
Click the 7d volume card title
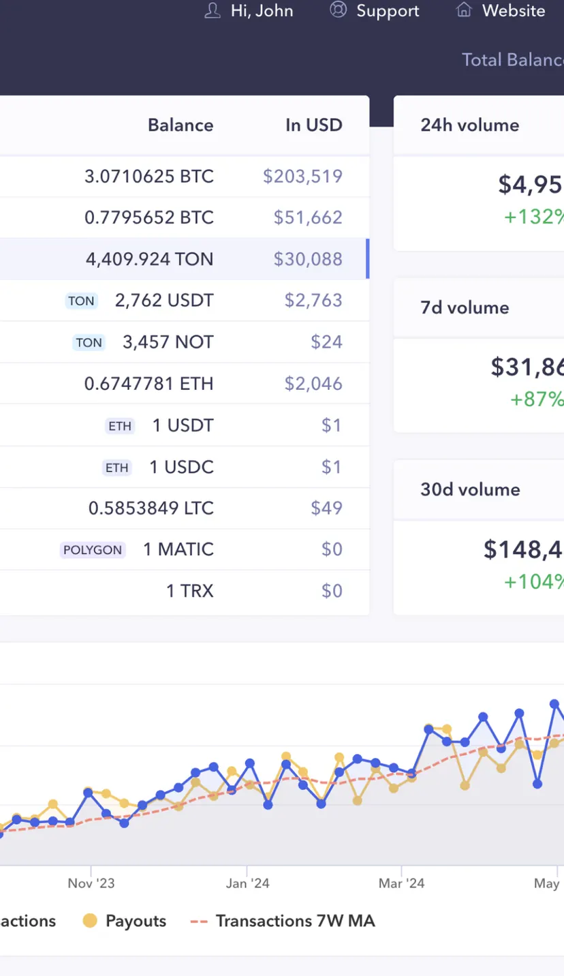(465, 307)
